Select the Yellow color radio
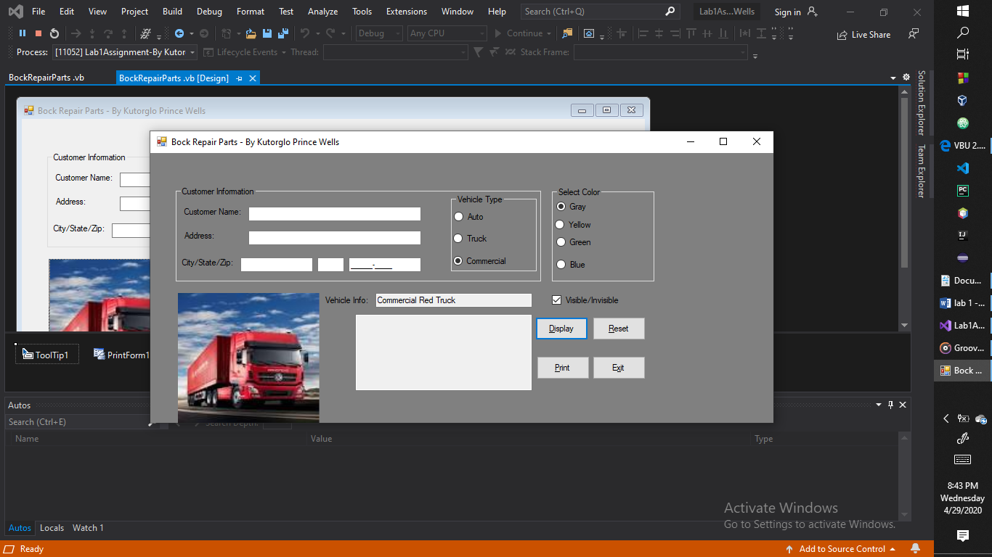The height and width of the screenshot is (557, 992). 560,224
